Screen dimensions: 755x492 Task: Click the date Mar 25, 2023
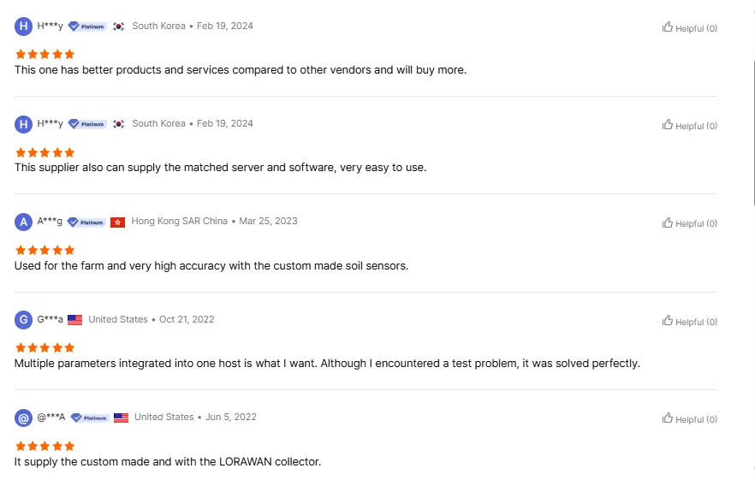268,221
